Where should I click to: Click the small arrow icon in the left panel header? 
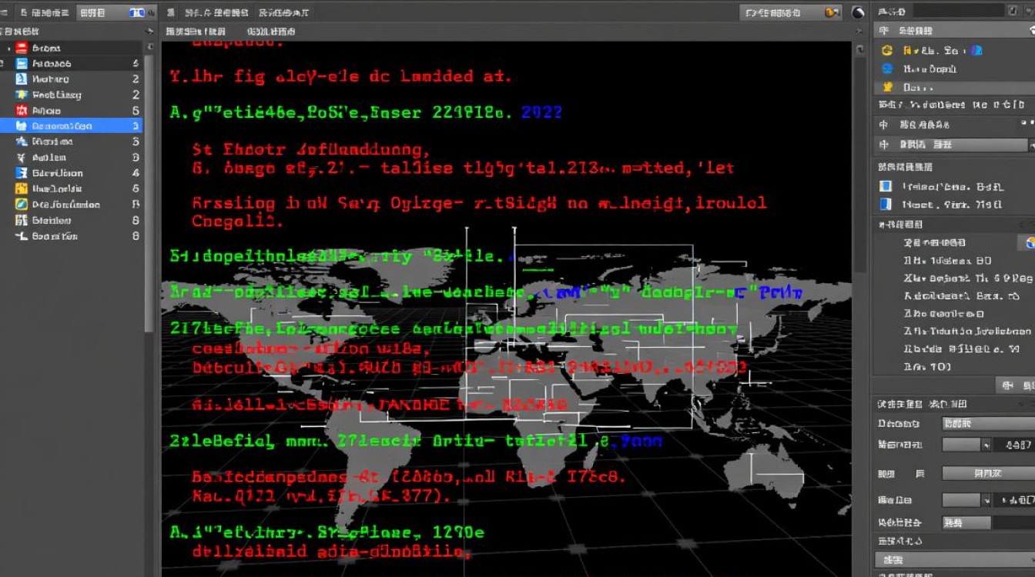150,32
